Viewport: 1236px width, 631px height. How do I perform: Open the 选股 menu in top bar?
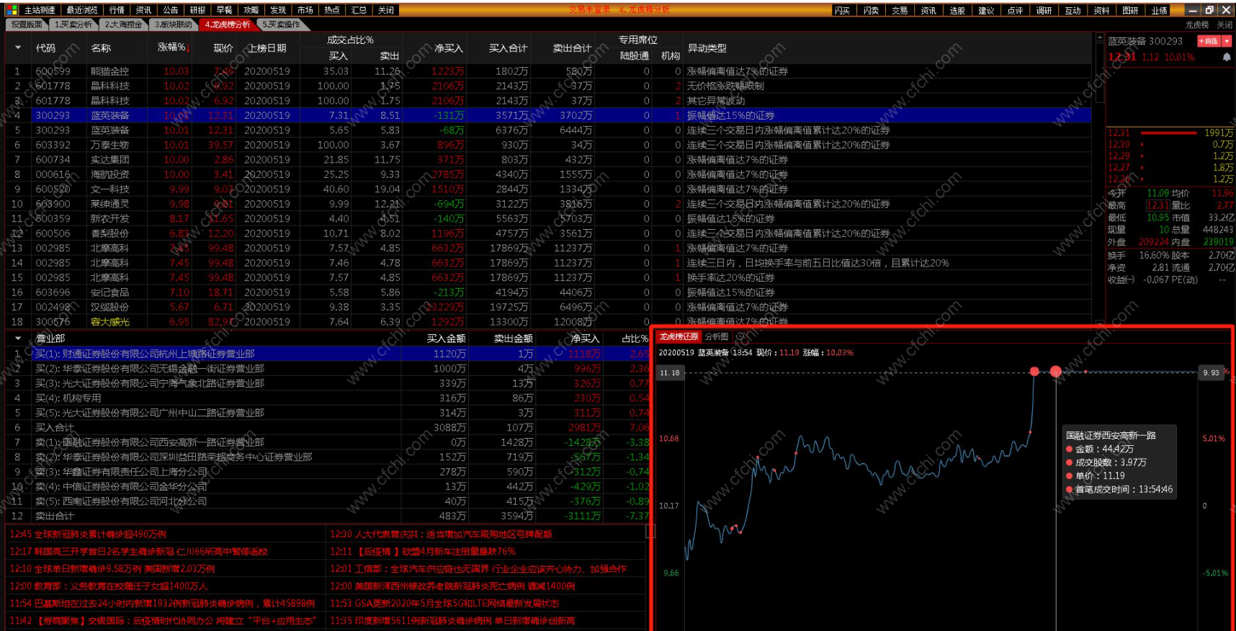(957, 10)
